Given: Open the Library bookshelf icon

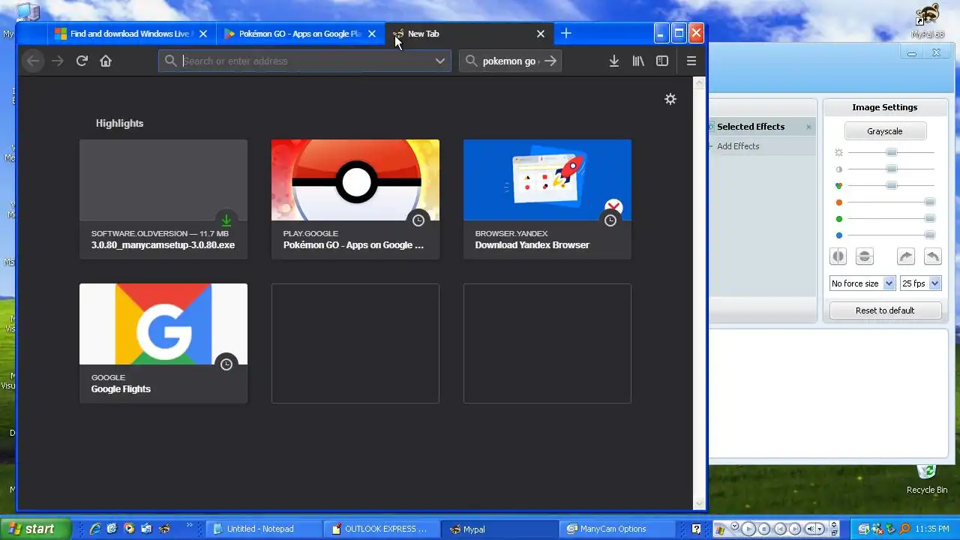Looking at the screenshot, I should pyautogui.click(x=638, y=61).
